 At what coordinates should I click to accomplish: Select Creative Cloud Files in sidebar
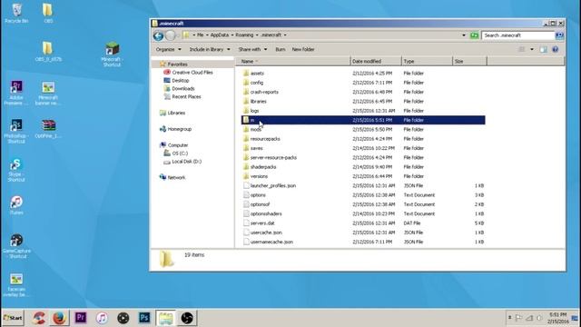pyautogui.click(x=192, y=73)
